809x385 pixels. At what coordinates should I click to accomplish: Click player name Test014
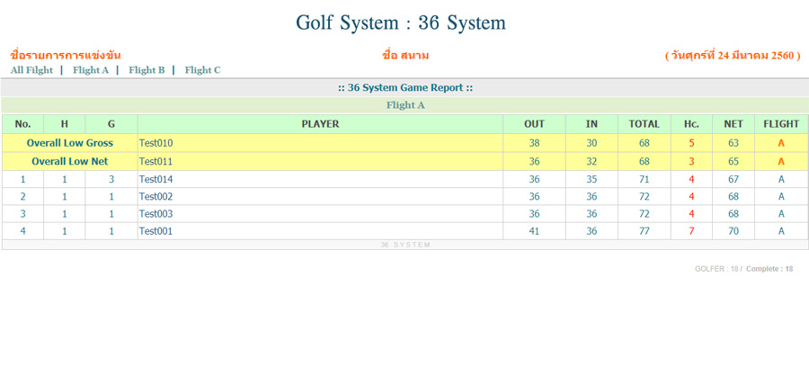(x=156, y=180)
